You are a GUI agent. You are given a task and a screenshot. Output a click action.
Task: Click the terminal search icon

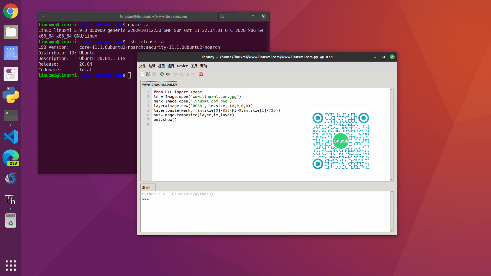[222, 16]
